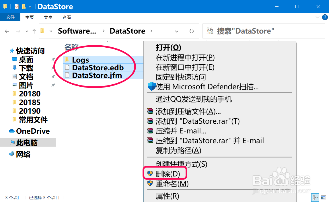329x202 pixels.
Task: Click the pin icon next to 桌面
Action: point(53,59)
